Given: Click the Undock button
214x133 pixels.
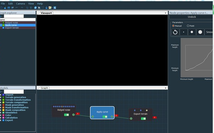Looking at the screenshot, I should pos(192,17).
